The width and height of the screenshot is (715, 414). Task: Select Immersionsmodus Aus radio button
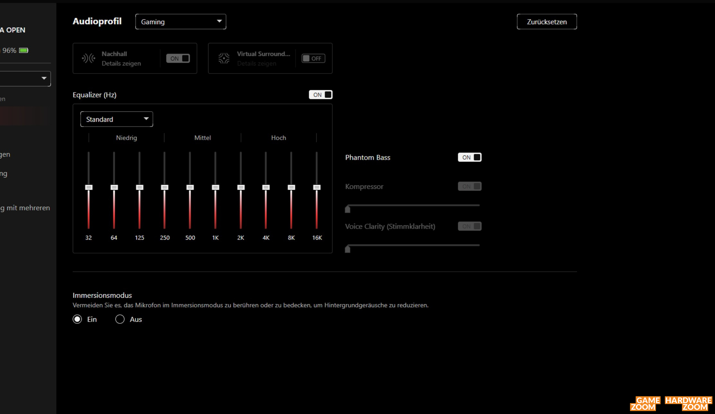[x=120, y=319]
